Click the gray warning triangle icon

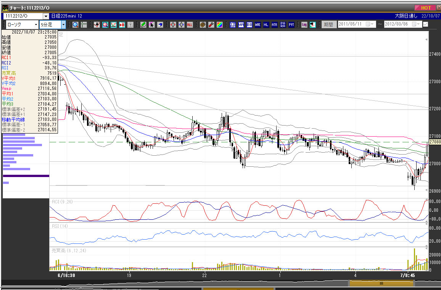coord(130,25)
